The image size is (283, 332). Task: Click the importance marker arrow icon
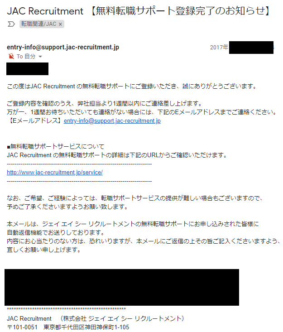click(11, 24)
